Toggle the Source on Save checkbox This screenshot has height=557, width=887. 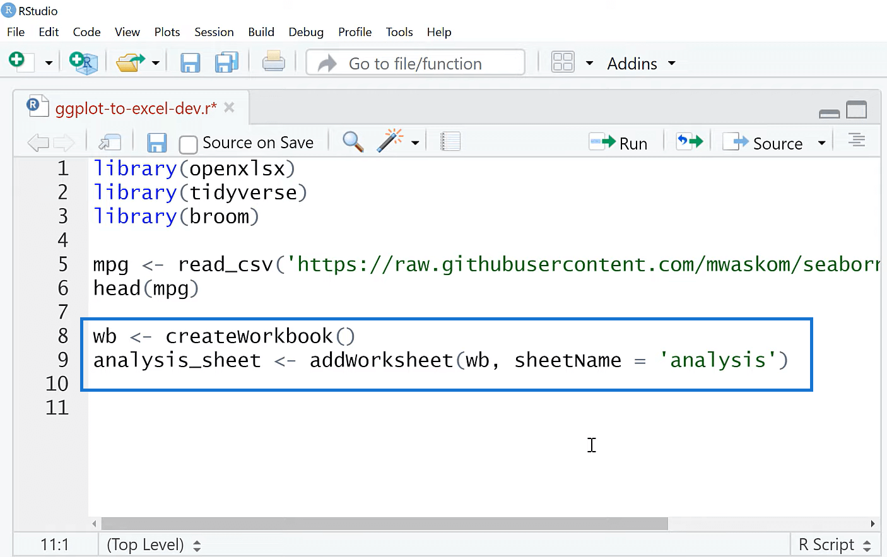pos(188,144)
